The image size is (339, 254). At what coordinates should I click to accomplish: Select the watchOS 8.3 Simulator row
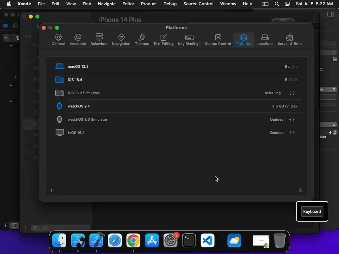pos(176,119)
